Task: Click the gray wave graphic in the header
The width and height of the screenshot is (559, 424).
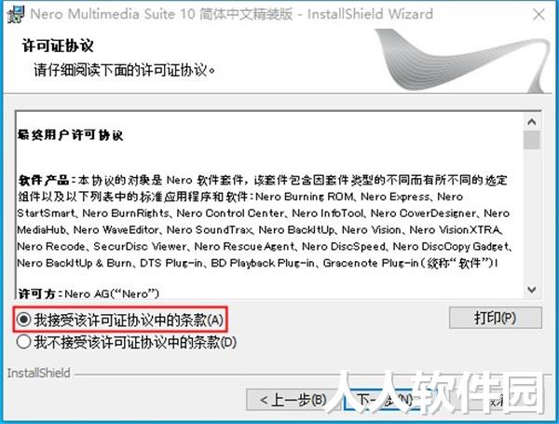Action: pos(462,62)
